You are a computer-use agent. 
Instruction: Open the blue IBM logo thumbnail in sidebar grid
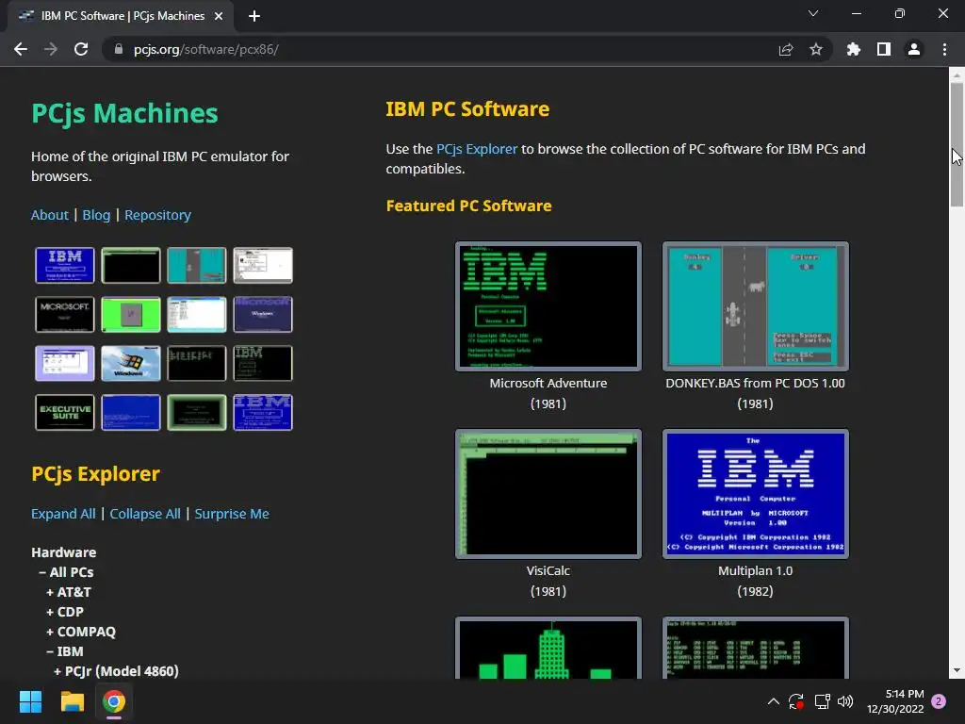[65, 265]
